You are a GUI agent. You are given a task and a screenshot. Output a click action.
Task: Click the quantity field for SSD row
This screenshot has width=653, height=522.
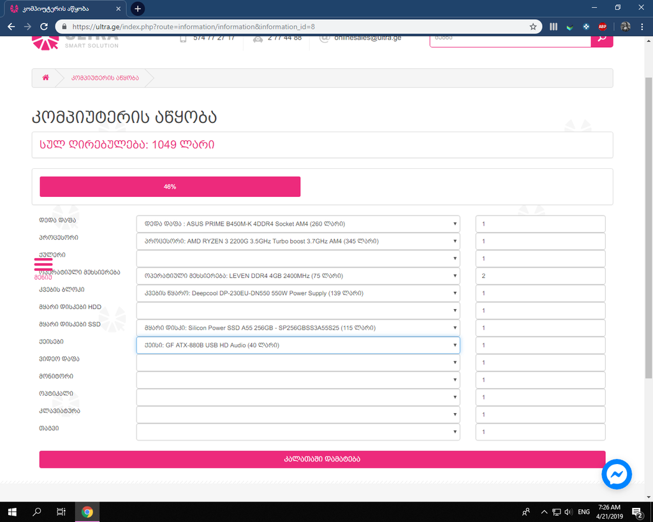pyautogui.click(x=540, y=328)
